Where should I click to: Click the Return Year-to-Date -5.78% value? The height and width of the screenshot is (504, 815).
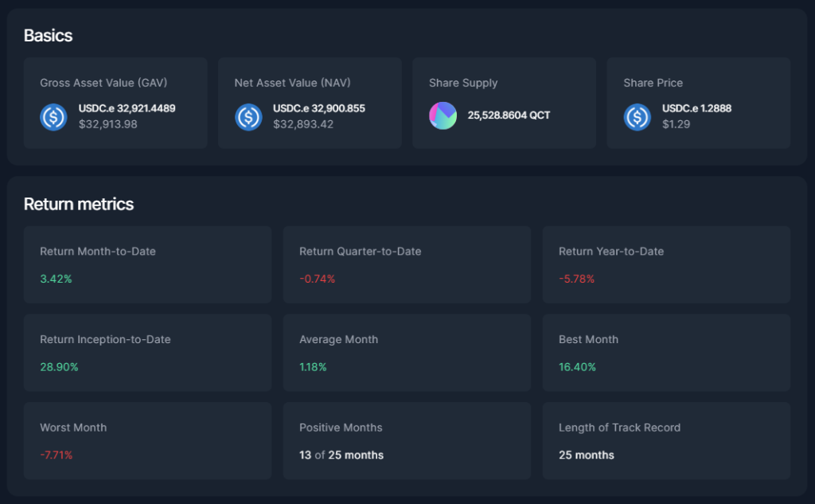pos(576,279)
